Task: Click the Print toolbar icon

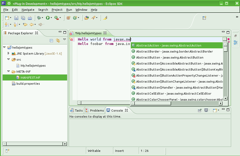Action: 30,18
